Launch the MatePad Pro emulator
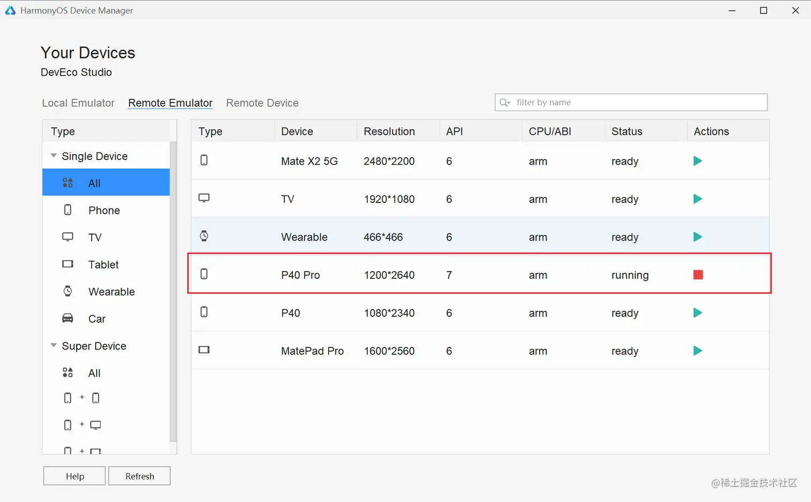The height and width of the screenshot is (502, 811). 697,351
